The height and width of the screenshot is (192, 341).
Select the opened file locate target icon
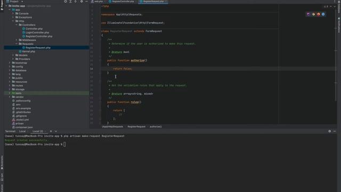[66, 1]
